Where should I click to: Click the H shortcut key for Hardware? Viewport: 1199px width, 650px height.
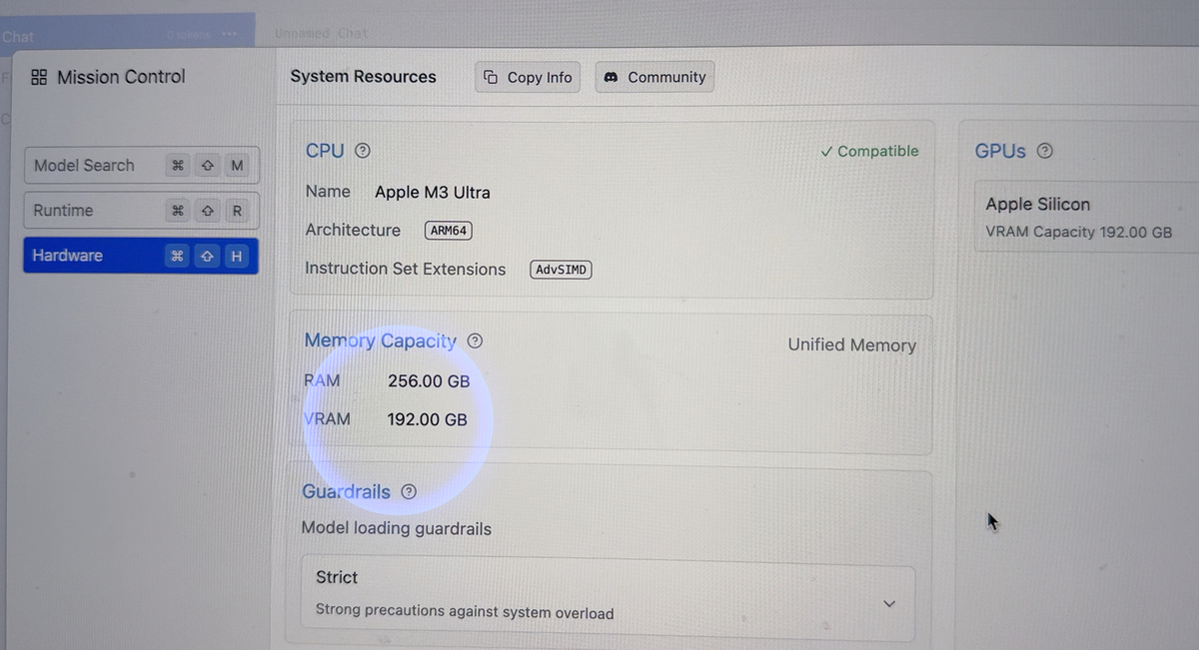tap(237, 257)
